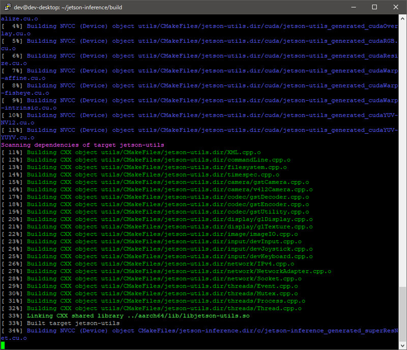Viewport: 407px width, 350px height.
Task: Click the IPv4.cpp.o build line
Action: 148,264
